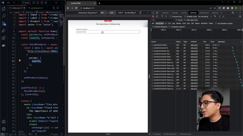Image resolution: width=243 pixels, height=136 pixels.
Task: Click the Name column header
Action: click(x=163, y=42)
